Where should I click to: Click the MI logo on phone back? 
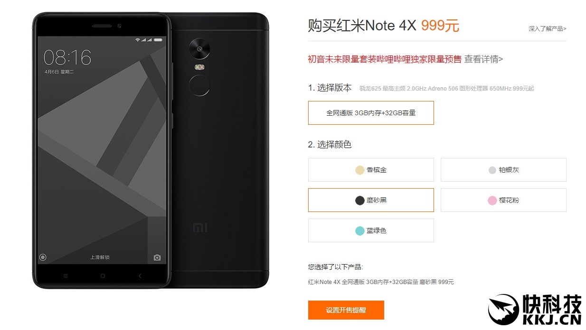[200, 228]
